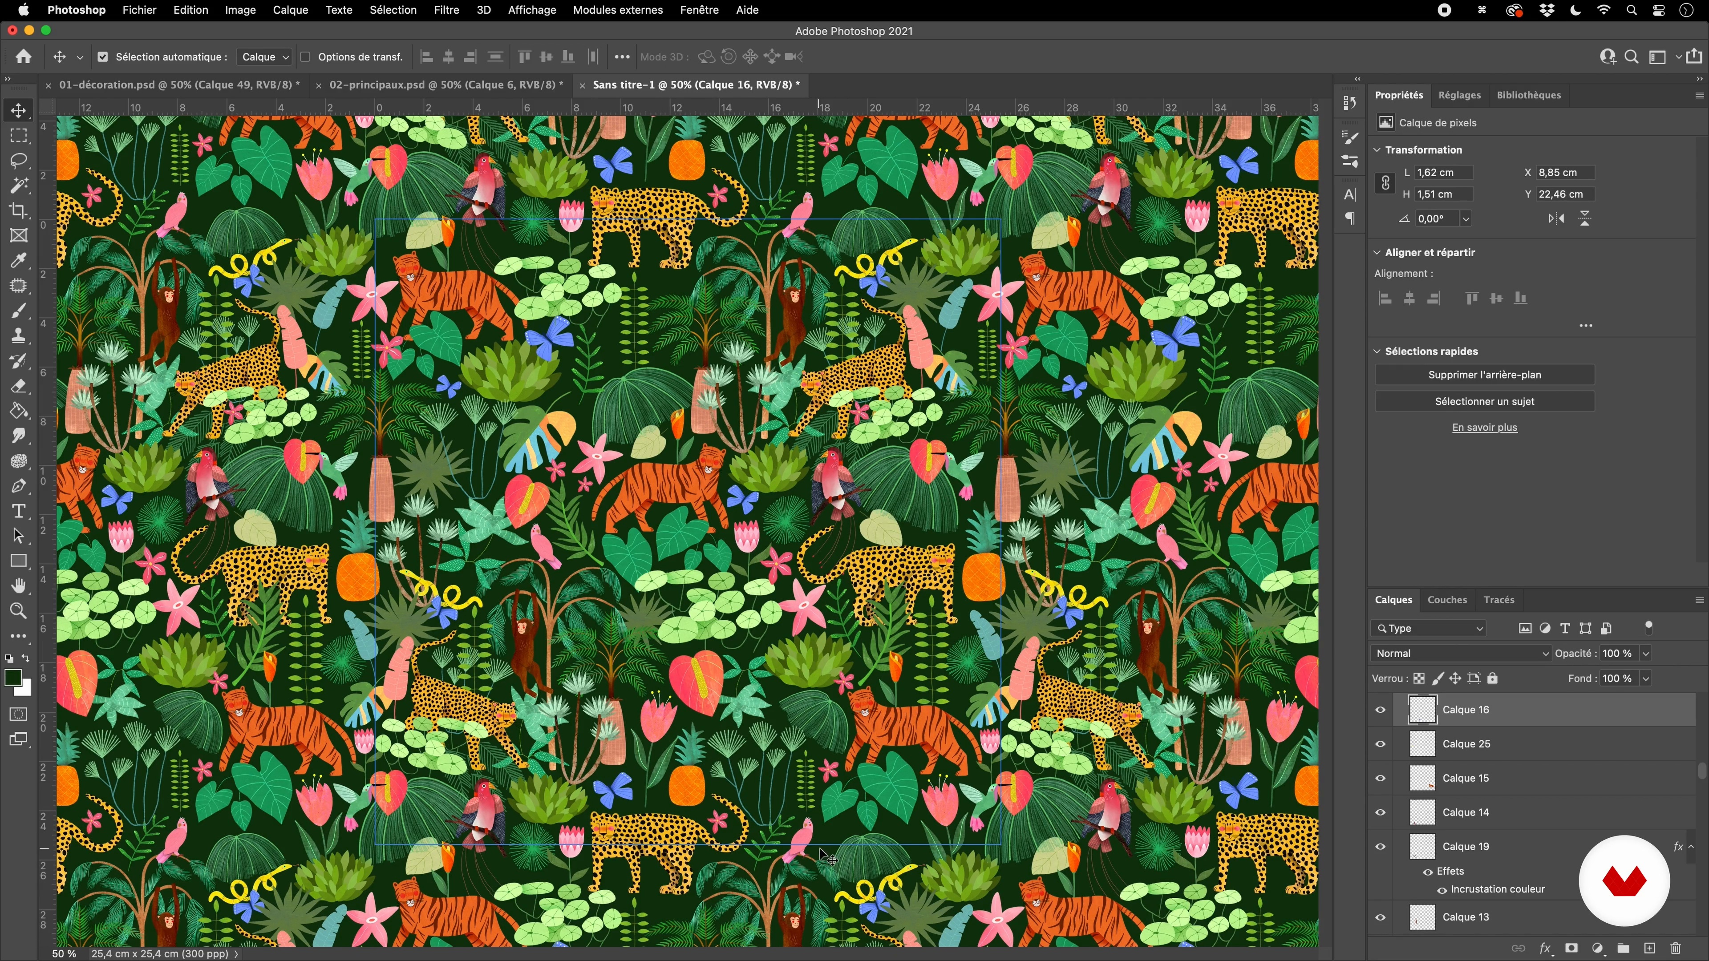Collapse the Sélections rapides section

[1377, 351]
